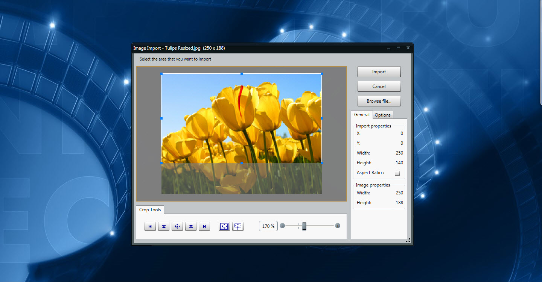
Task: Click the Cancel button
Action: tap(379, 86)
